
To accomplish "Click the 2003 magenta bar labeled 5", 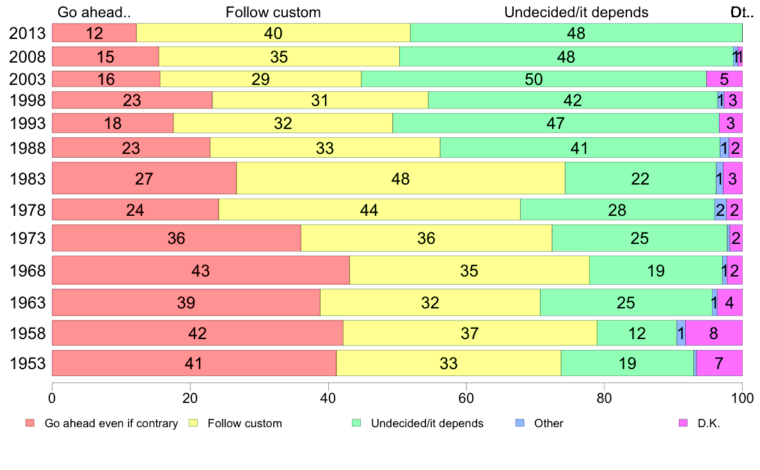I will pyautogui.click(x=725, y=79).
